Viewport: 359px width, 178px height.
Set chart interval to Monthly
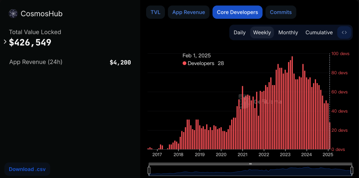(288, 33)
